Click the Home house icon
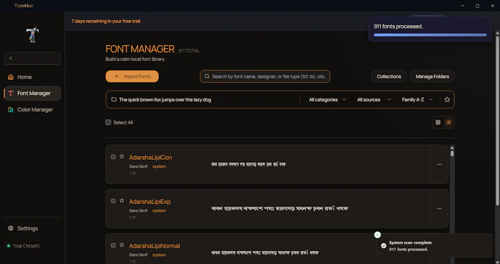 (11, 77)
